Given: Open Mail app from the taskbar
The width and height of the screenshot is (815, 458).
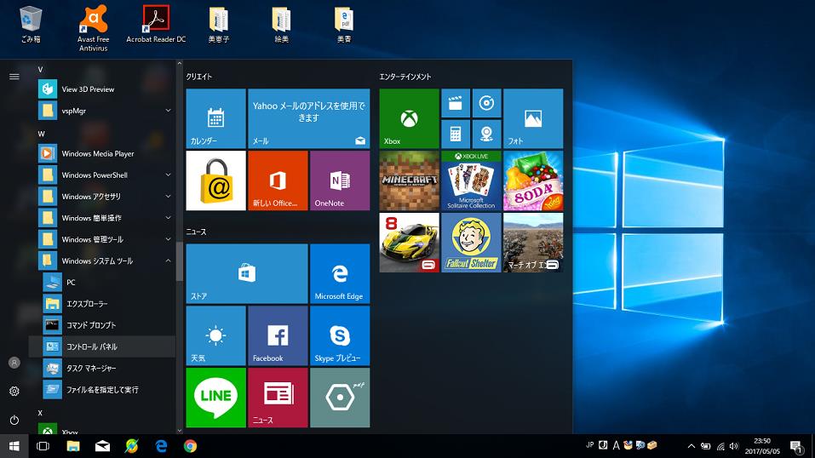Looking at the screenshot, I should coord(102,446).
